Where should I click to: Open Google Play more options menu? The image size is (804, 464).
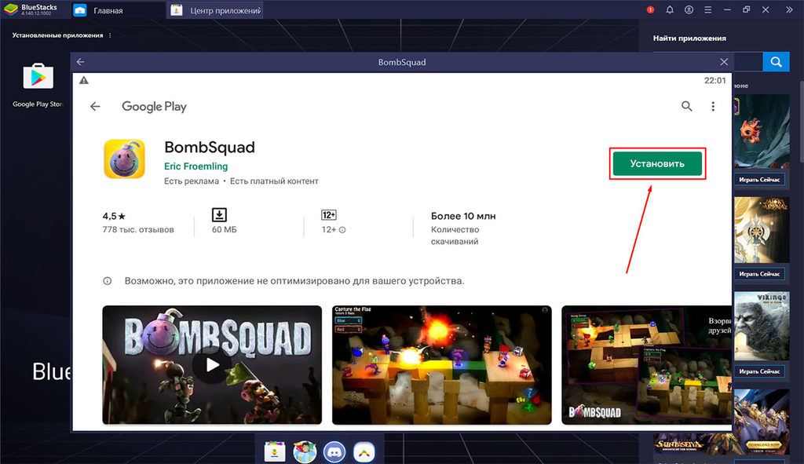coord(713,106)
